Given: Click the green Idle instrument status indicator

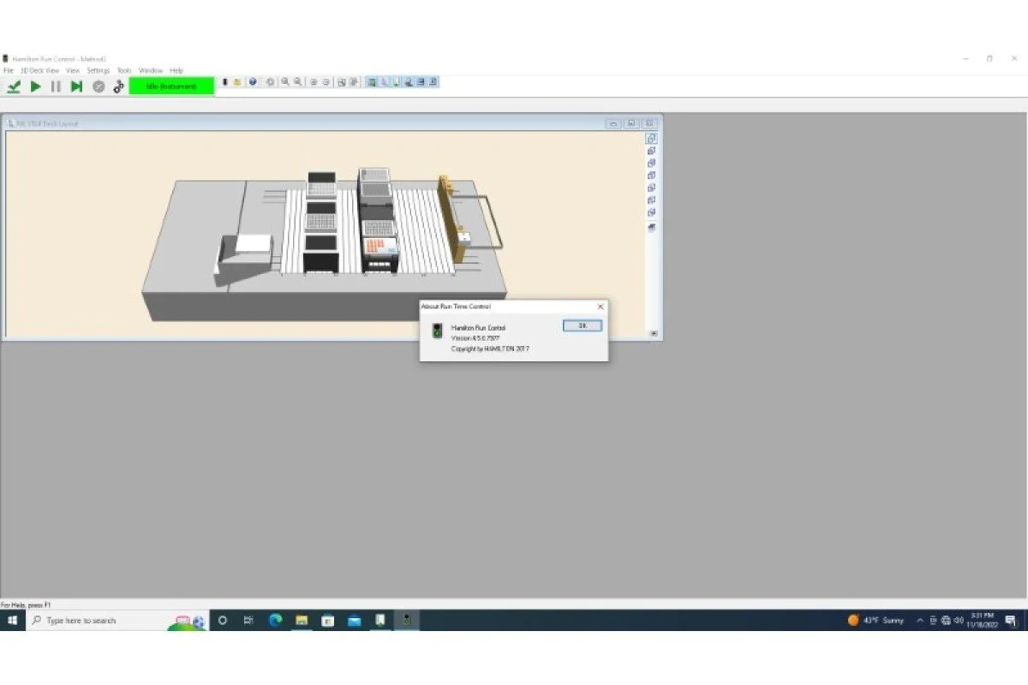Looking at the screenshot, I should tap(171, 86).
